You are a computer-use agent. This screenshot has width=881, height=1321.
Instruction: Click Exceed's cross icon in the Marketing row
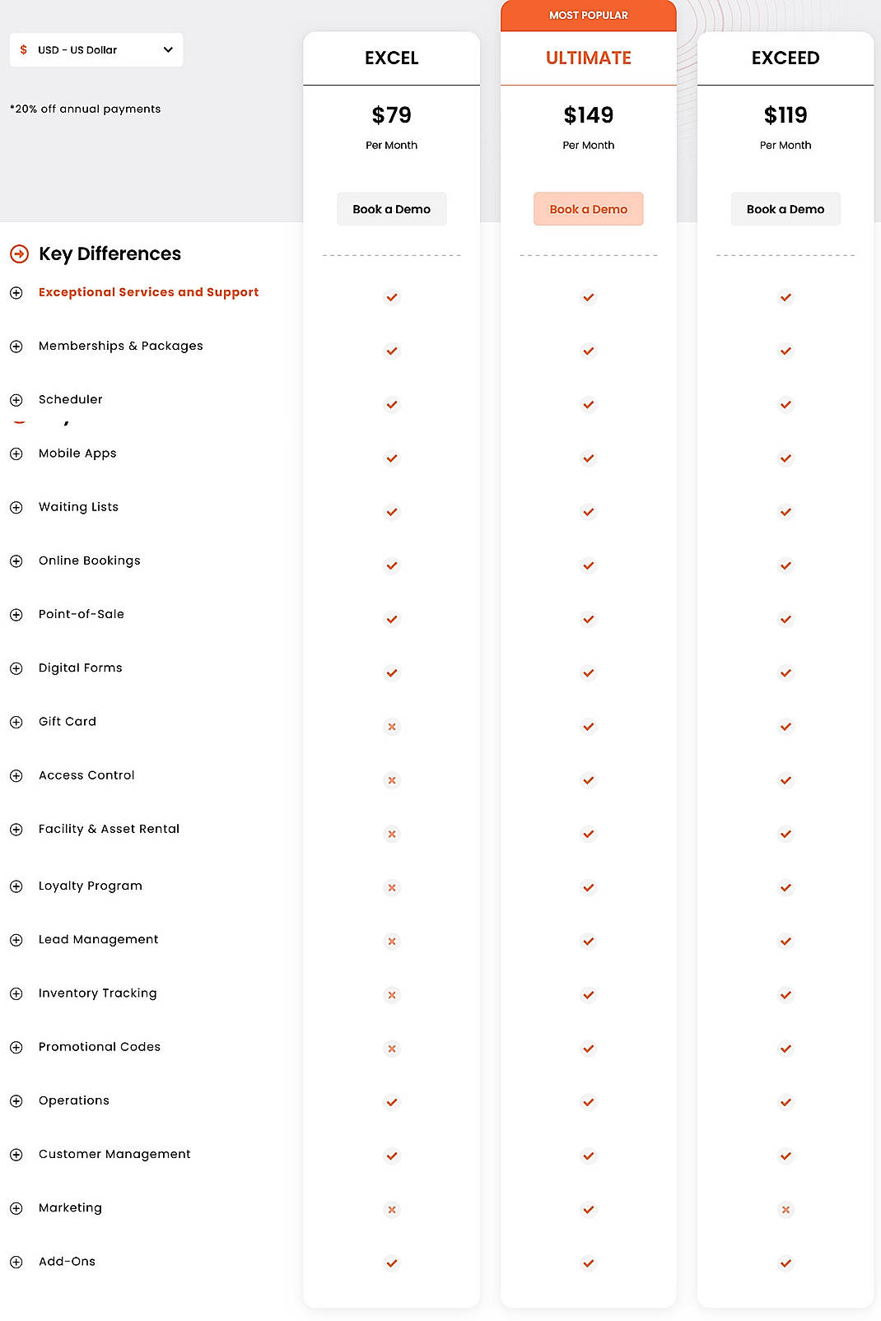click(785, 1209)
